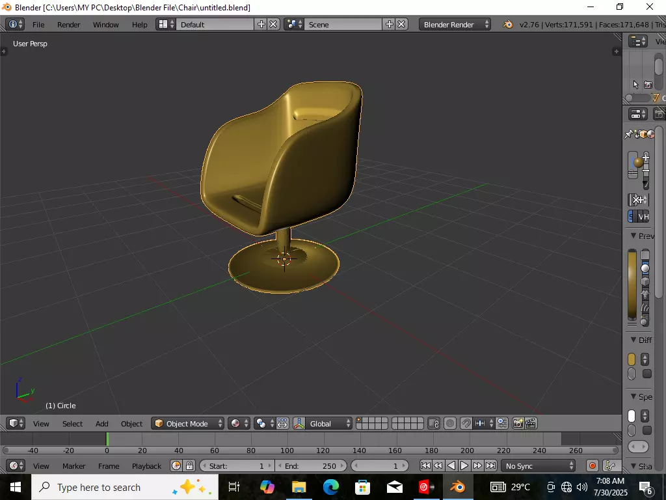
Task: Click the current frame number field
Action: [x=380, y=466]
